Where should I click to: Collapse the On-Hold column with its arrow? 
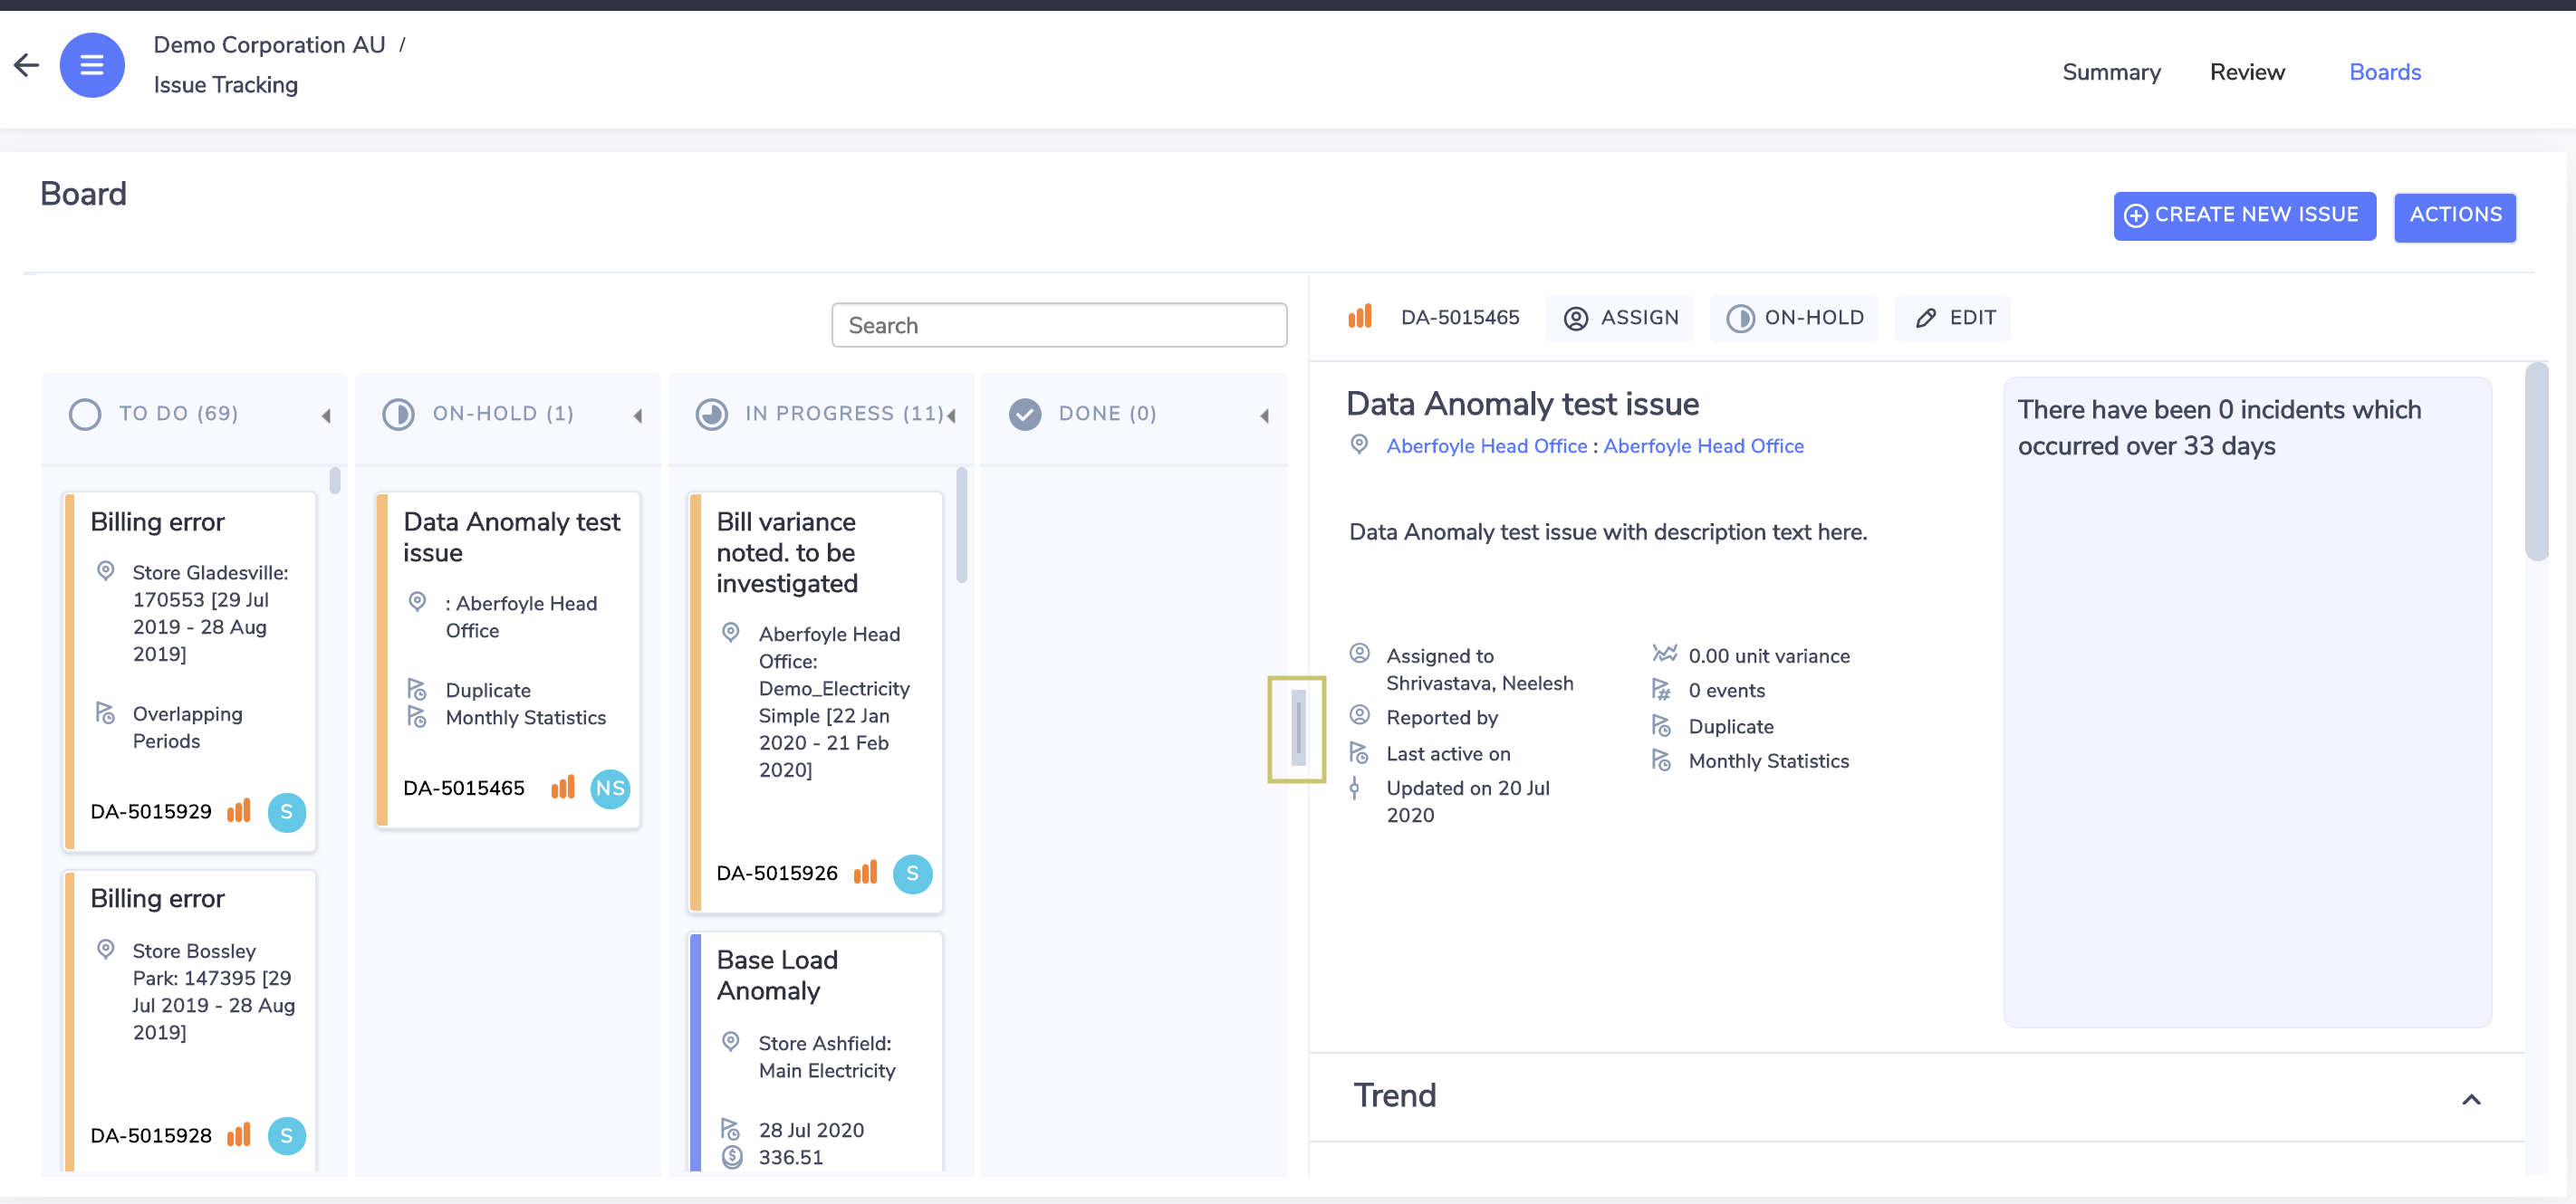pyautogui.click(x=638, y=416)
